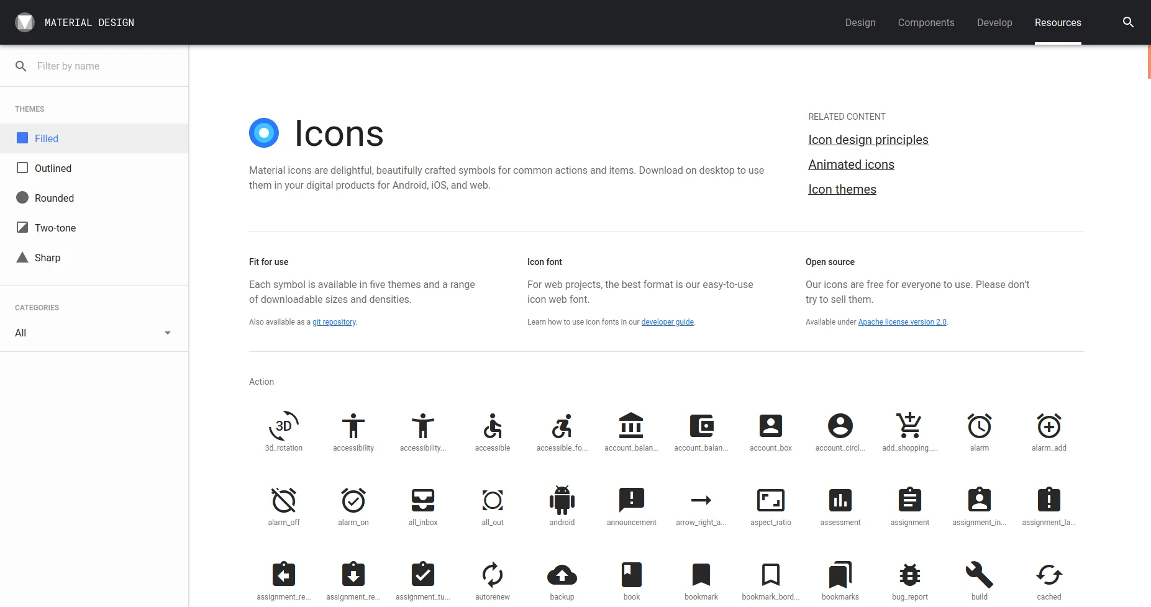Choose the account_circle icon
The width and height of the screenshot is (1151, 607).
tap(840, 426)
